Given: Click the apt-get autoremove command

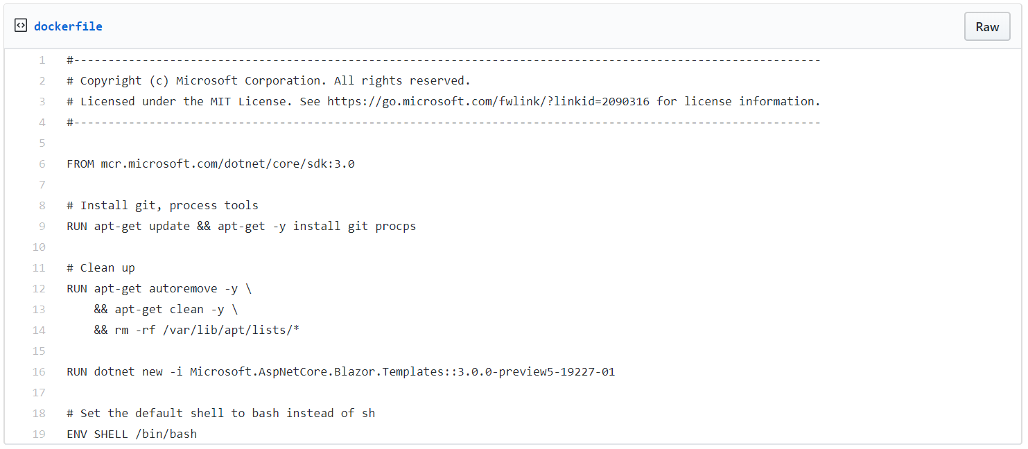Looking at the screenshot, I should (159, 288).
